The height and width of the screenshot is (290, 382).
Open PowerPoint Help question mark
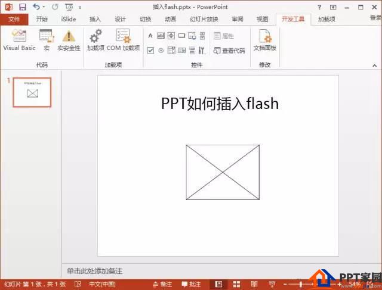tap(319, 7)
